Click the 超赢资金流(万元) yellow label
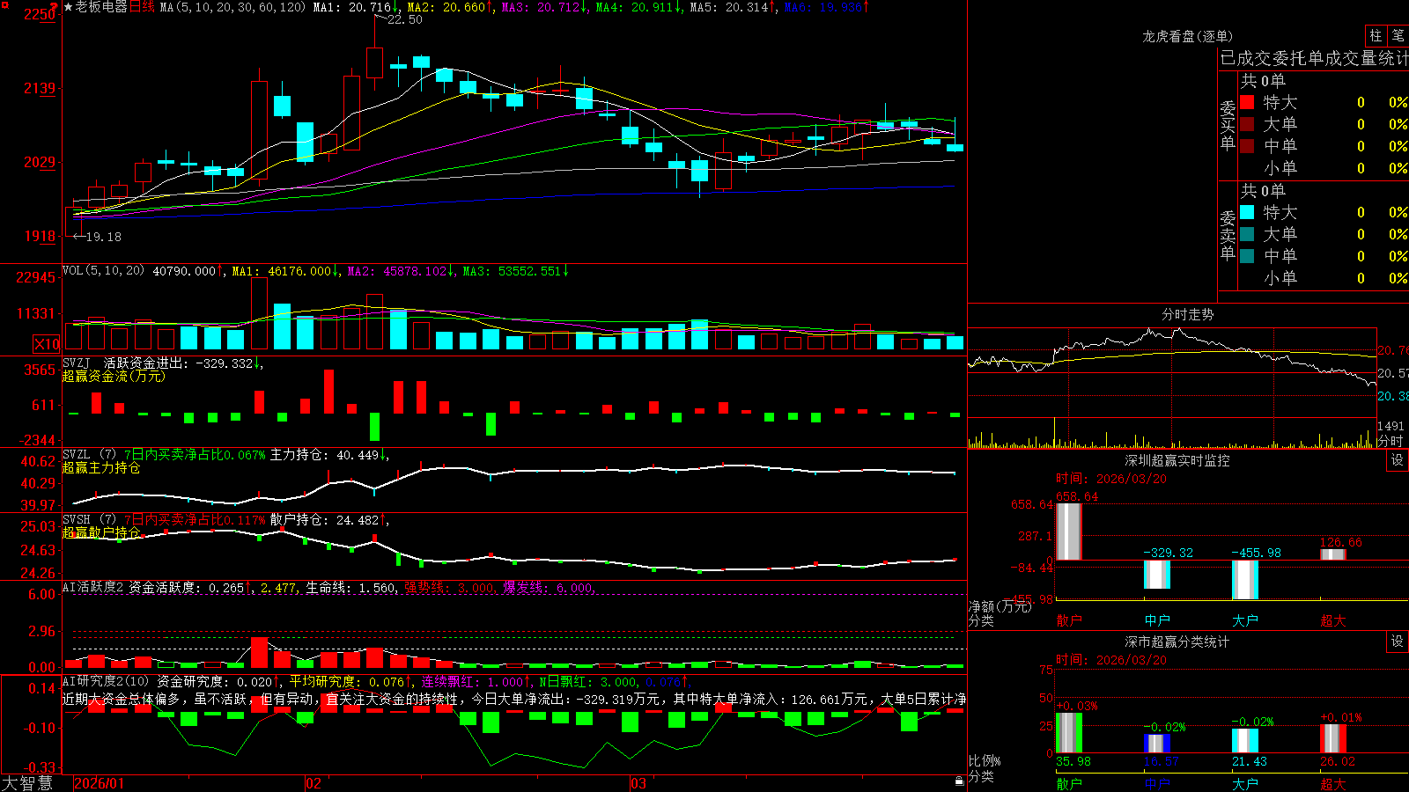This screenshot has width=1409, height=792. click(x=114, y=376)
